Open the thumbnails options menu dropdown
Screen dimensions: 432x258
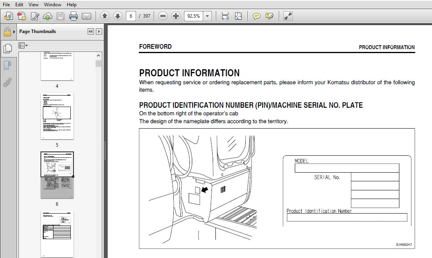(x=23, y=46)
